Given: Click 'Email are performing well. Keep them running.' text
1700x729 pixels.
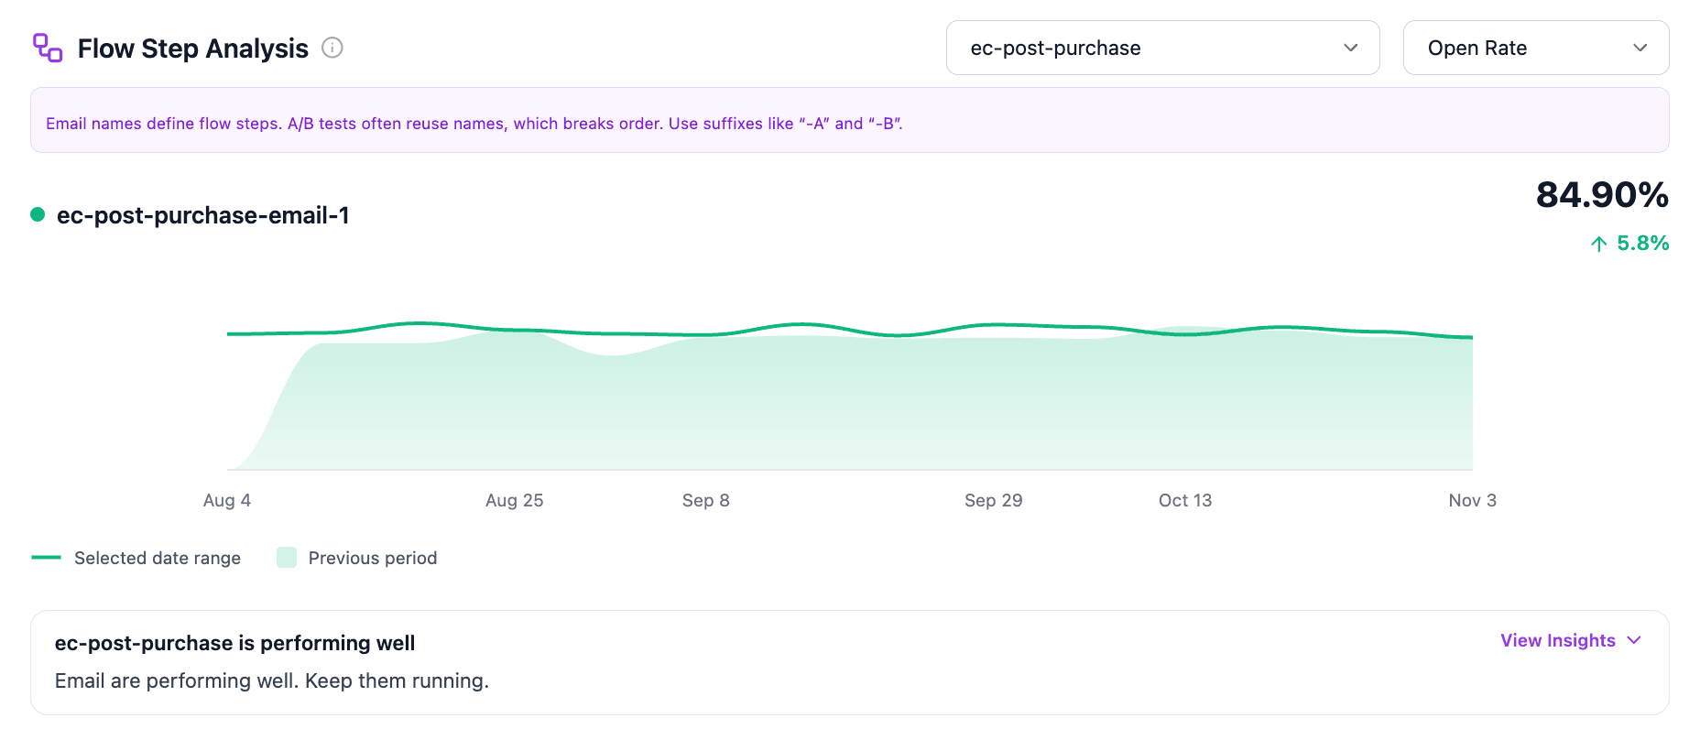Looking at the screenshot, I should pyautogui.click(x=272, y=680).
